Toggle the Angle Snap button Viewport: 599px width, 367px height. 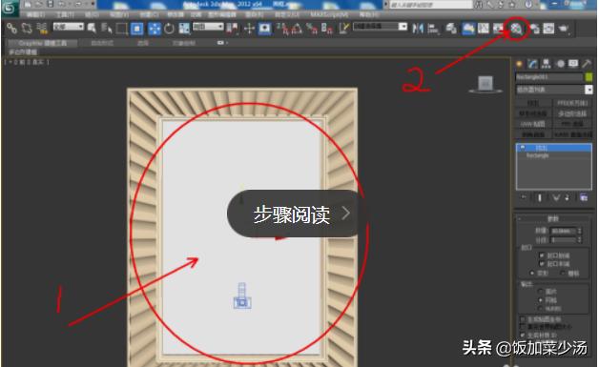click(x=298, y=29)
